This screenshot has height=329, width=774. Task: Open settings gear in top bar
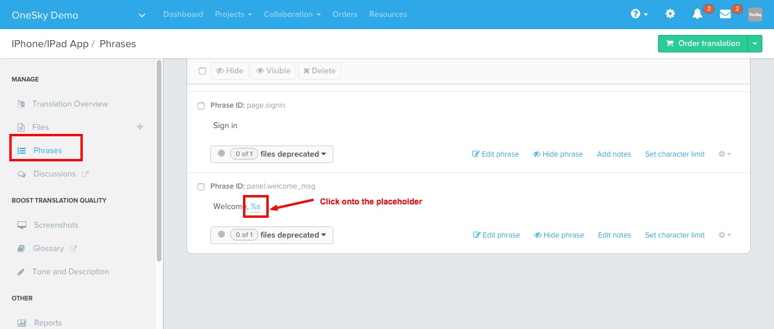[670, 14]
